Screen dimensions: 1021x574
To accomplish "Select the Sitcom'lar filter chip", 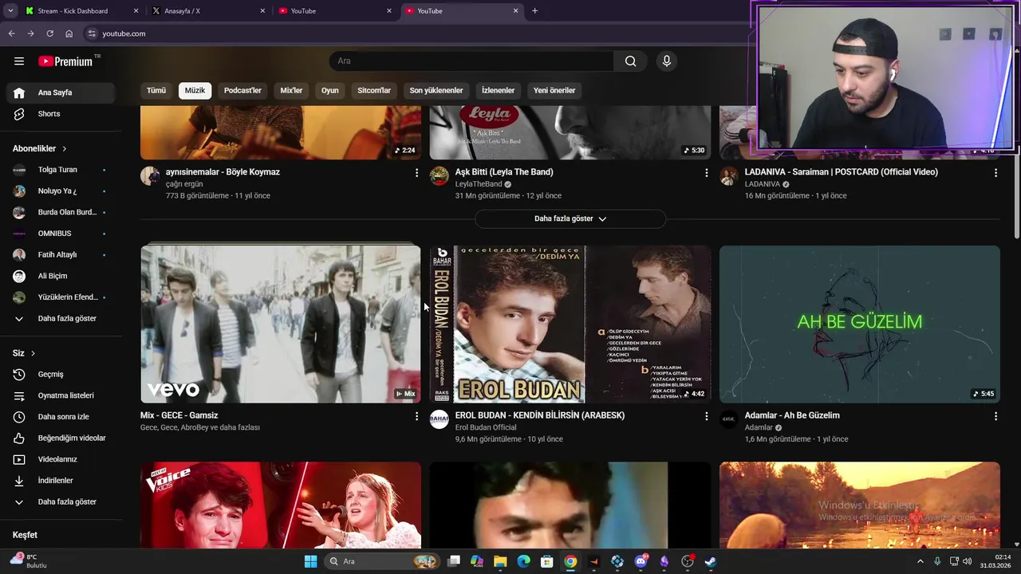I will click(x=374, y=91).
